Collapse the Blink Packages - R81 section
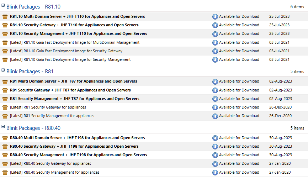 coord(3,70)
